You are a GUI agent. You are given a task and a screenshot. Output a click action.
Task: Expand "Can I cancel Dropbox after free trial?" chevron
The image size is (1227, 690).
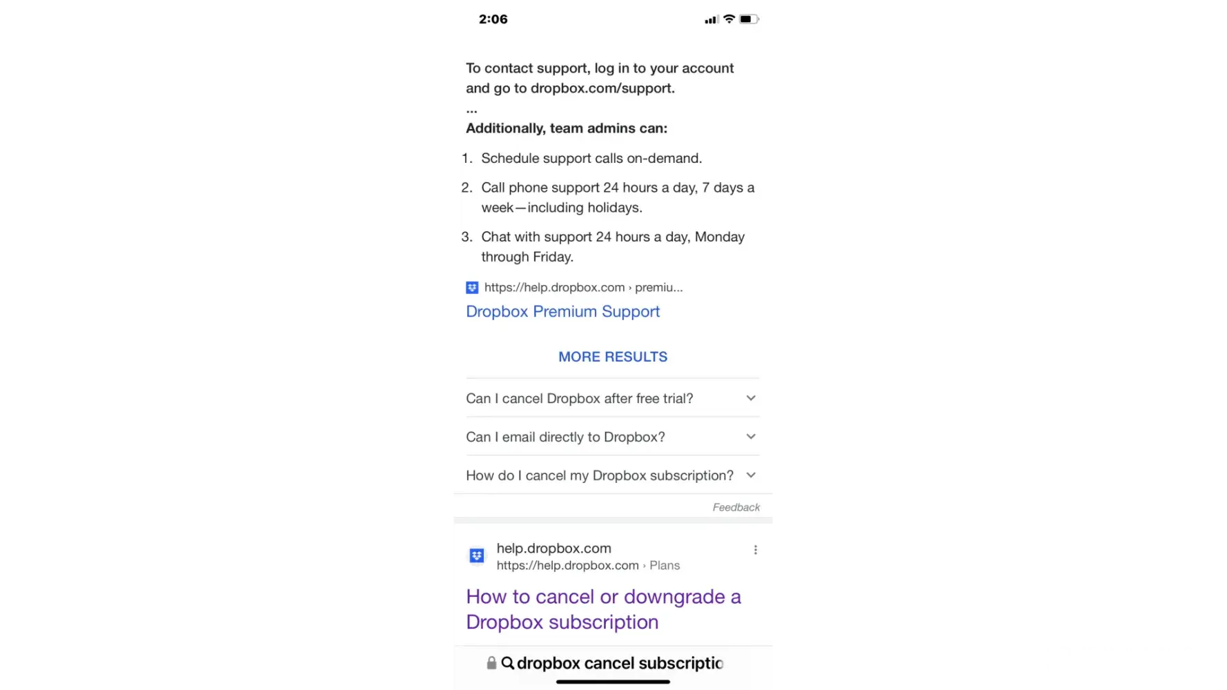coord(751,398)
